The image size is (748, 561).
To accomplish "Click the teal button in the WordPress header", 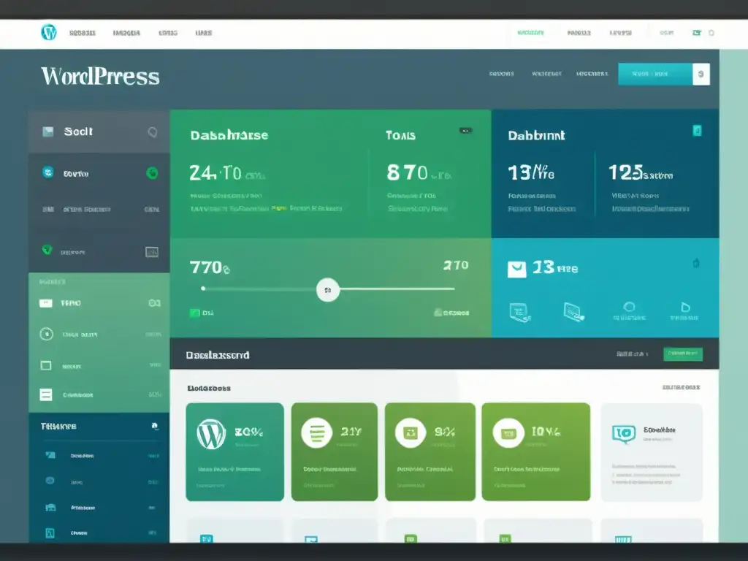I will tap(654, 74).
